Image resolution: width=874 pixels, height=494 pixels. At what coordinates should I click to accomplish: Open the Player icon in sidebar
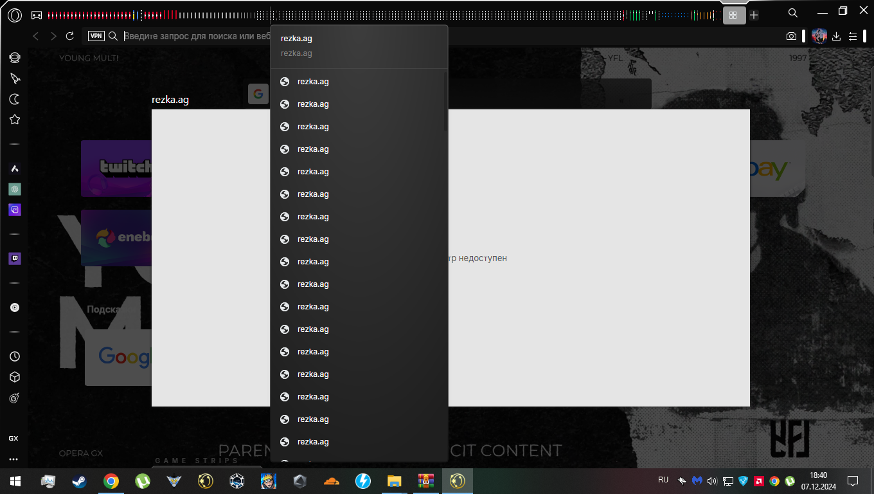(14, 307)
